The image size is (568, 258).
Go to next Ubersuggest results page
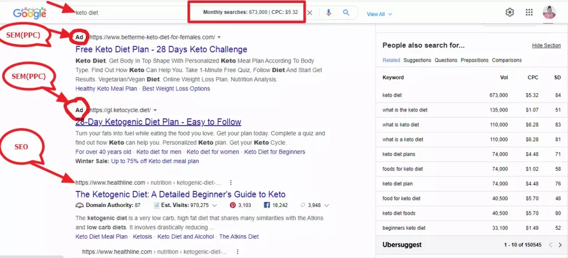[x=560, y=245]
